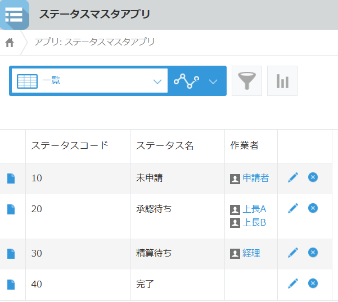The width and height of the screenshot is (338, 302).
Task: Click the アプリ: ステータスマスタアプリ breadcrumb
Action: (94, 42)
